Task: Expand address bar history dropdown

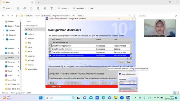Action: (x=130, y=16)
